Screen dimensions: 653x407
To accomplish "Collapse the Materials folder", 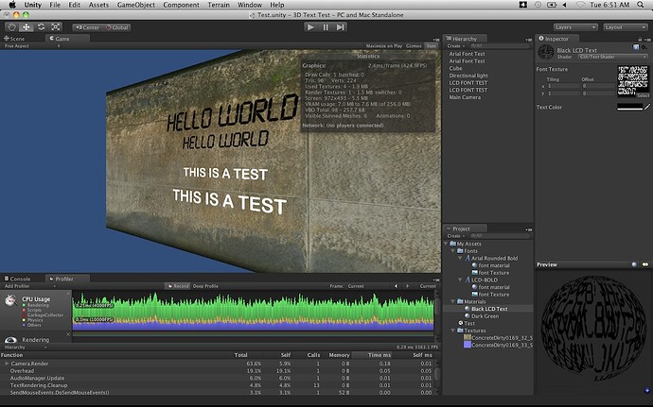I will click(453, 301).
